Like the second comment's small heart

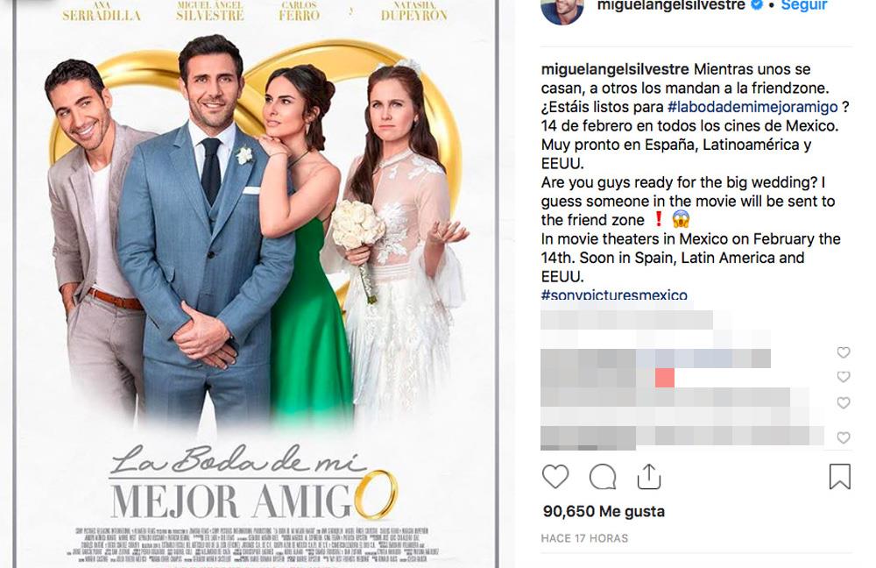(844, 377)
